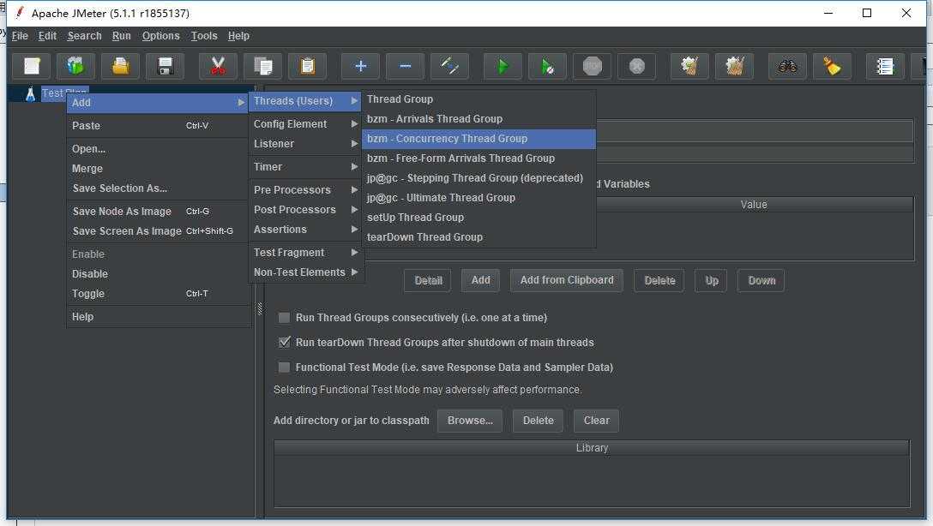Open the Search menu
The width and height of the screenshot is (933, 526).
pos(85,36)
